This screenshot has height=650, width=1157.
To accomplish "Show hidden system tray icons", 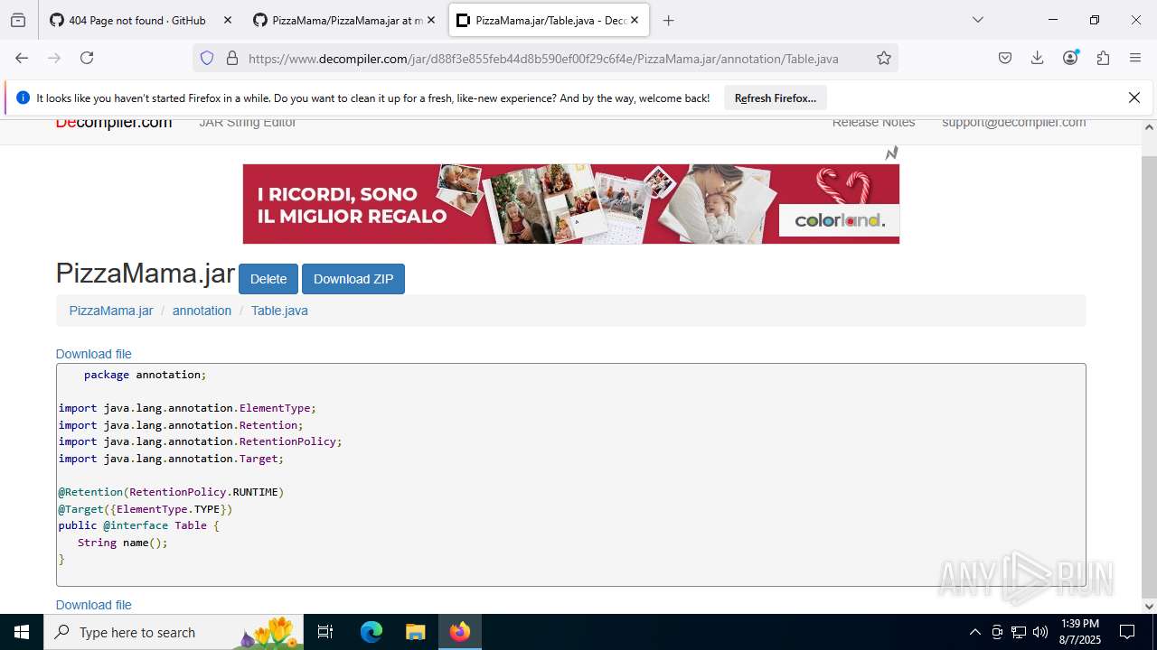I will click(x=974, y=632).
